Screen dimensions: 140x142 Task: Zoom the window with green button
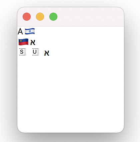[53, 17]
